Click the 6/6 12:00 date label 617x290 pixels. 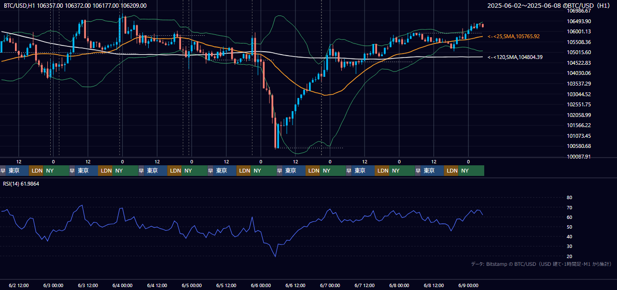point(296,286)
